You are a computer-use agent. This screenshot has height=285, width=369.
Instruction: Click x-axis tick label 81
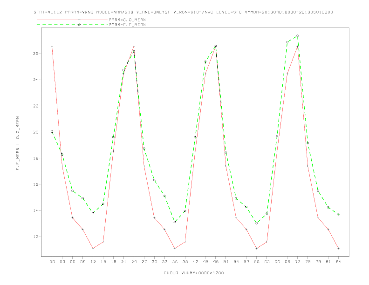(328, 262)
